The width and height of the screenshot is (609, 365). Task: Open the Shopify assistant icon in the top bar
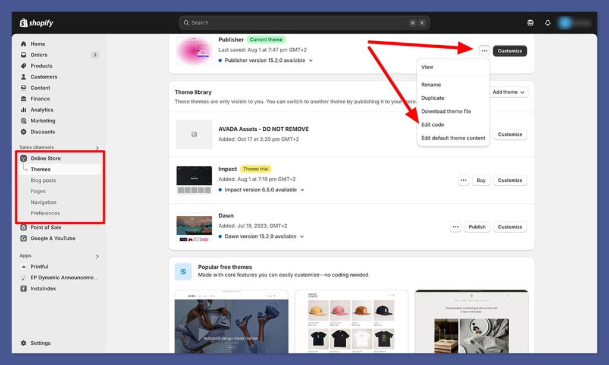coord(530,22)
